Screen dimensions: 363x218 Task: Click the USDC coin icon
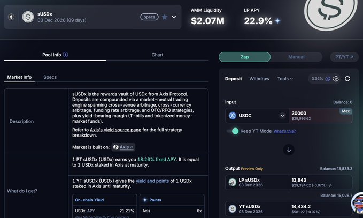click(233, 116)
